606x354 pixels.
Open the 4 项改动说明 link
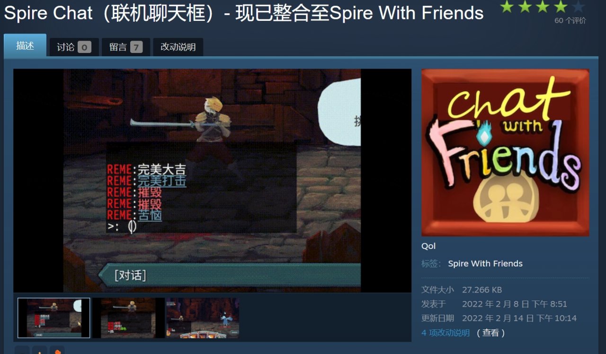coord(446,333)
